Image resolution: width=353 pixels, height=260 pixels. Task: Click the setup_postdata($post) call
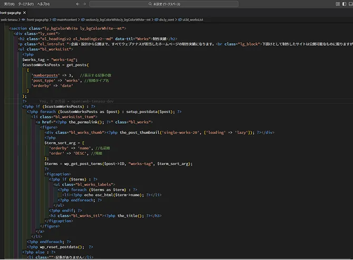click(x=150, y=112)
